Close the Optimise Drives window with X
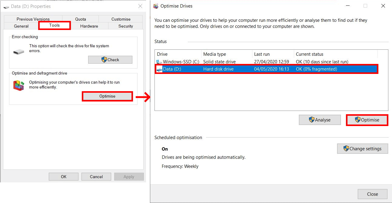This screenshot has width=392, height=203. point(383,6)
